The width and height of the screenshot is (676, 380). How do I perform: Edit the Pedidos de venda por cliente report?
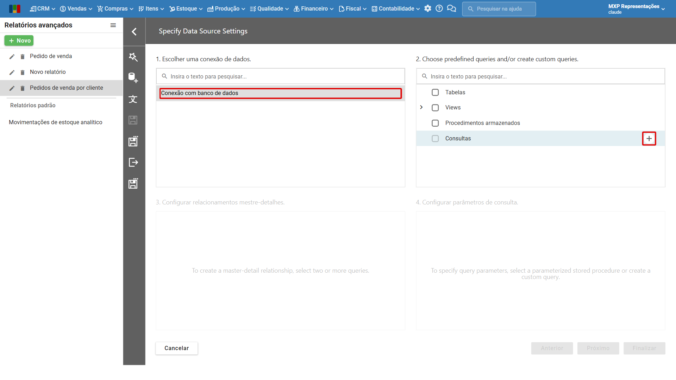12,88
